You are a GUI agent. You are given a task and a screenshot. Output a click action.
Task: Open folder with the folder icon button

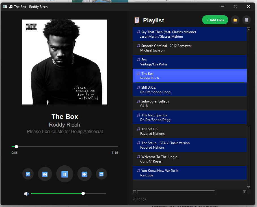tap(235, 20)
